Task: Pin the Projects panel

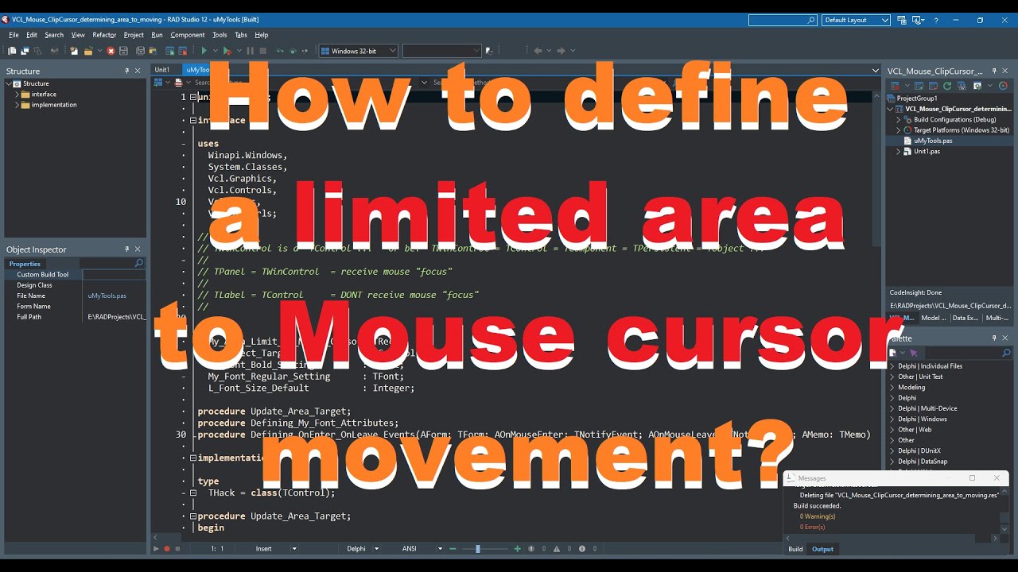Action: click(x=994, y=71)
